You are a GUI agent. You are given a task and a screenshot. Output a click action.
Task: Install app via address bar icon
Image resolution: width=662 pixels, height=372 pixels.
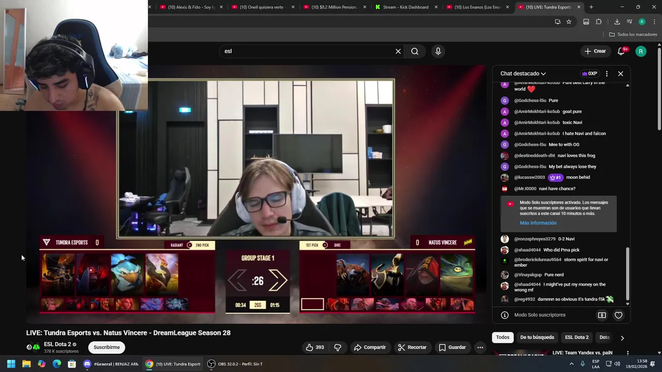point(558,22)
